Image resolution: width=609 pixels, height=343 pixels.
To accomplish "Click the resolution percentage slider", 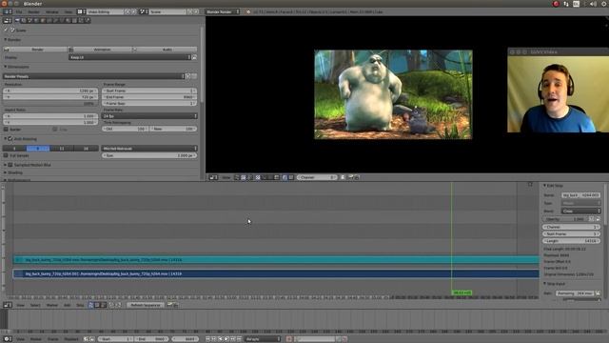I will coord(50,104).
